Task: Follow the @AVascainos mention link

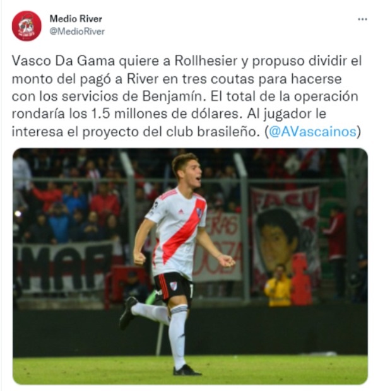Action: 313,132
